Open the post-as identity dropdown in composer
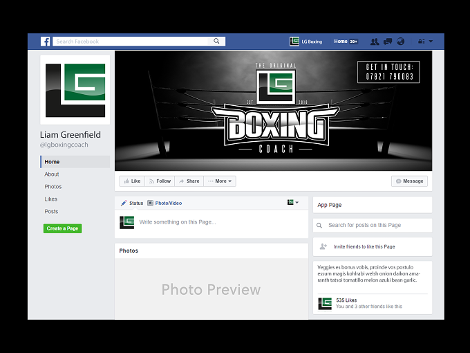470x353 pixels. point(293,202)
